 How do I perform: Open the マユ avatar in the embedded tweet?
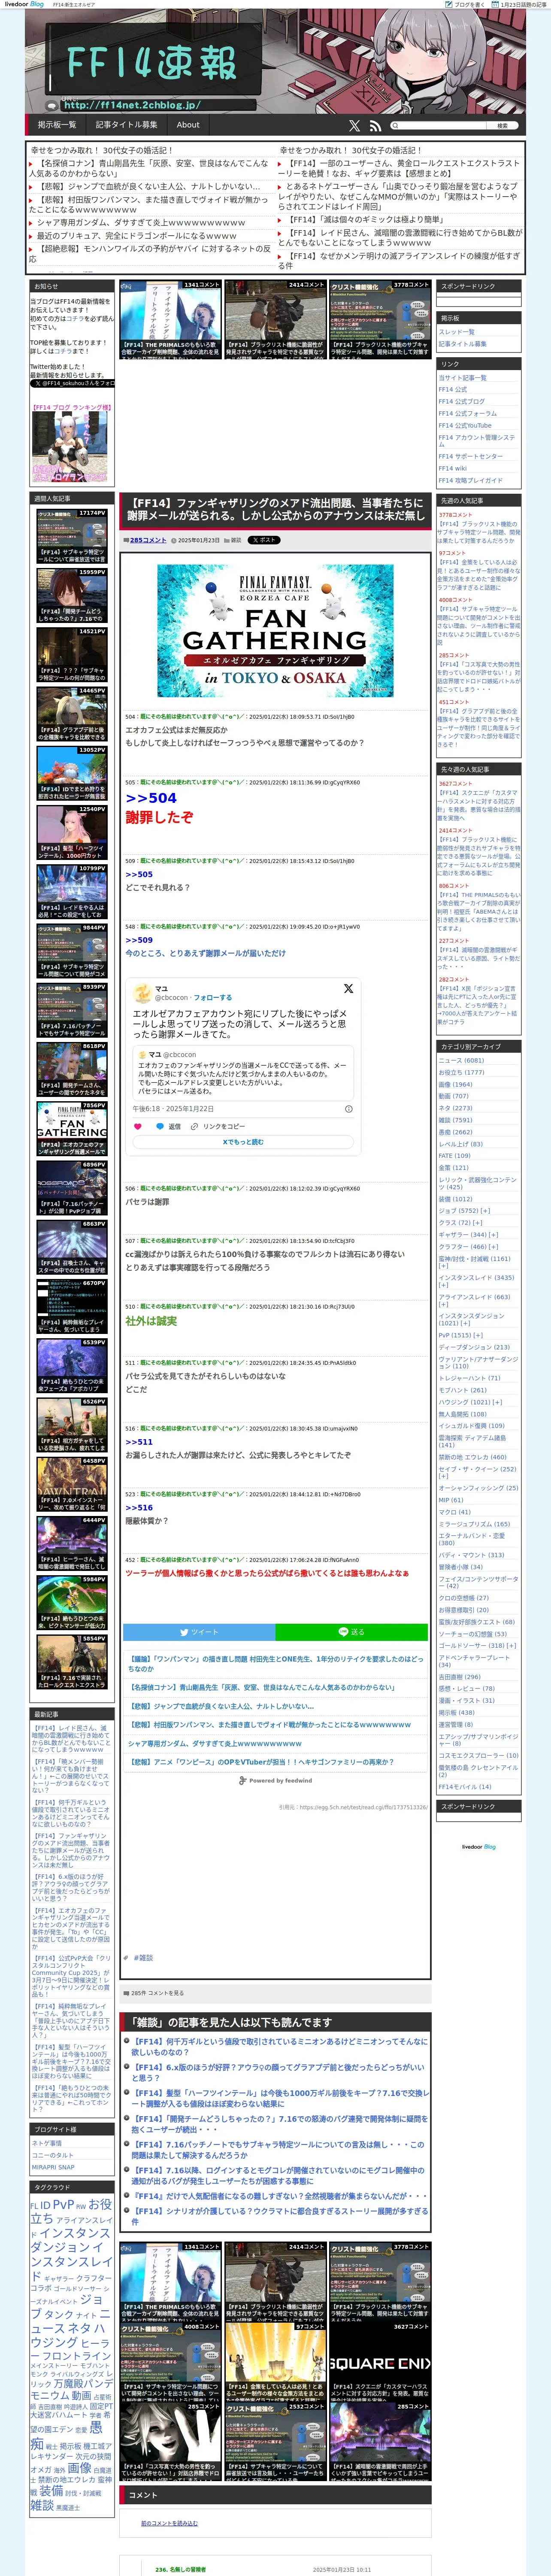143,992
